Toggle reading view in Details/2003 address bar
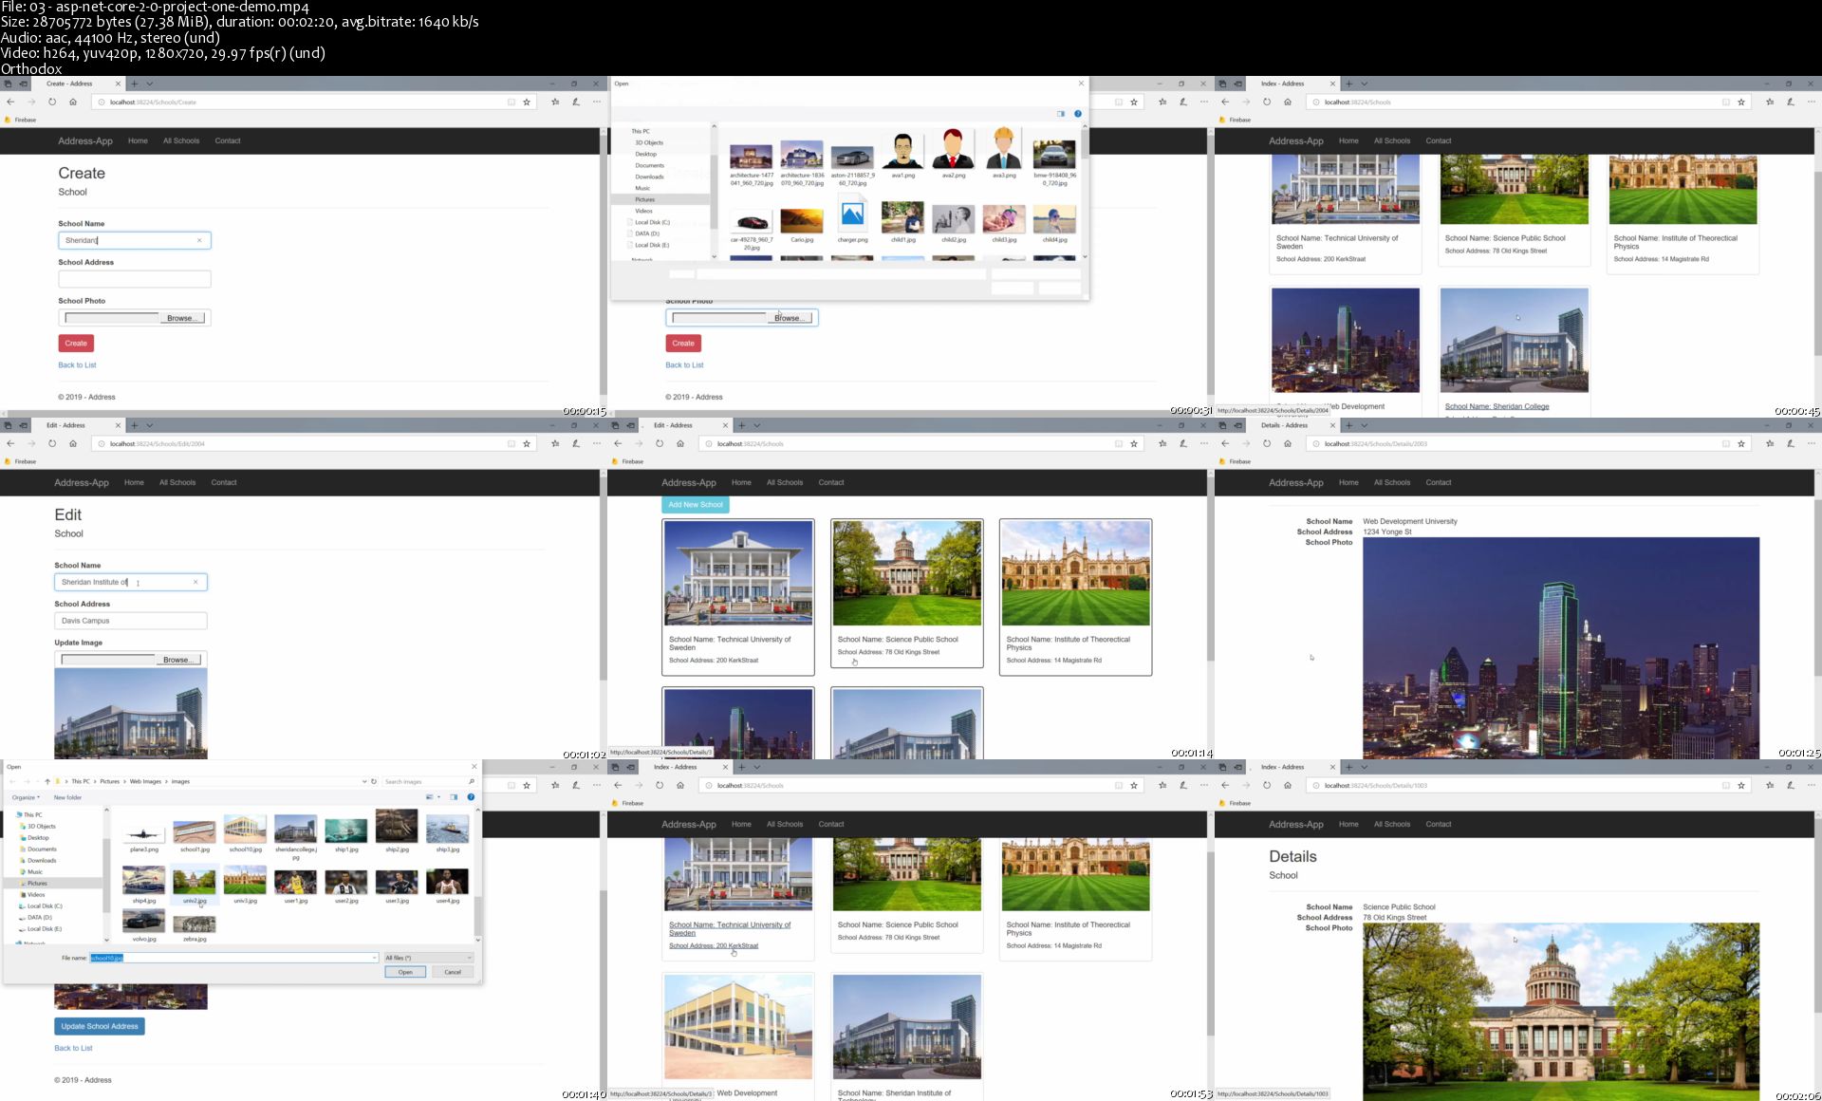Image resolution: width=1822 pixels, height=1101 pixels. click(1726, 443)
